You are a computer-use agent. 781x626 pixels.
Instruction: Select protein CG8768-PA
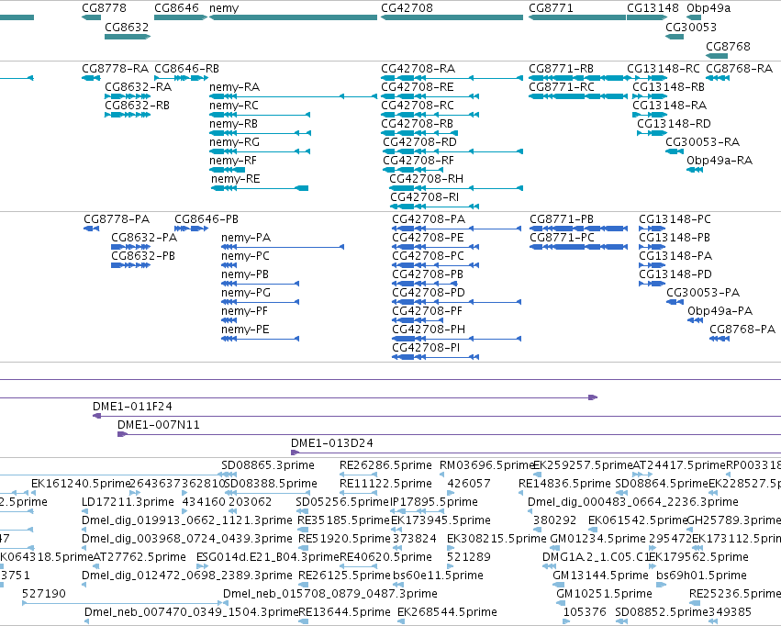tap(742, 330)
